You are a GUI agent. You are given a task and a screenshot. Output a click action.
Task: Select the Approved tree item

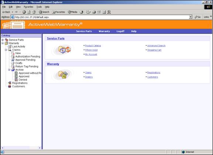coord(24,76)
